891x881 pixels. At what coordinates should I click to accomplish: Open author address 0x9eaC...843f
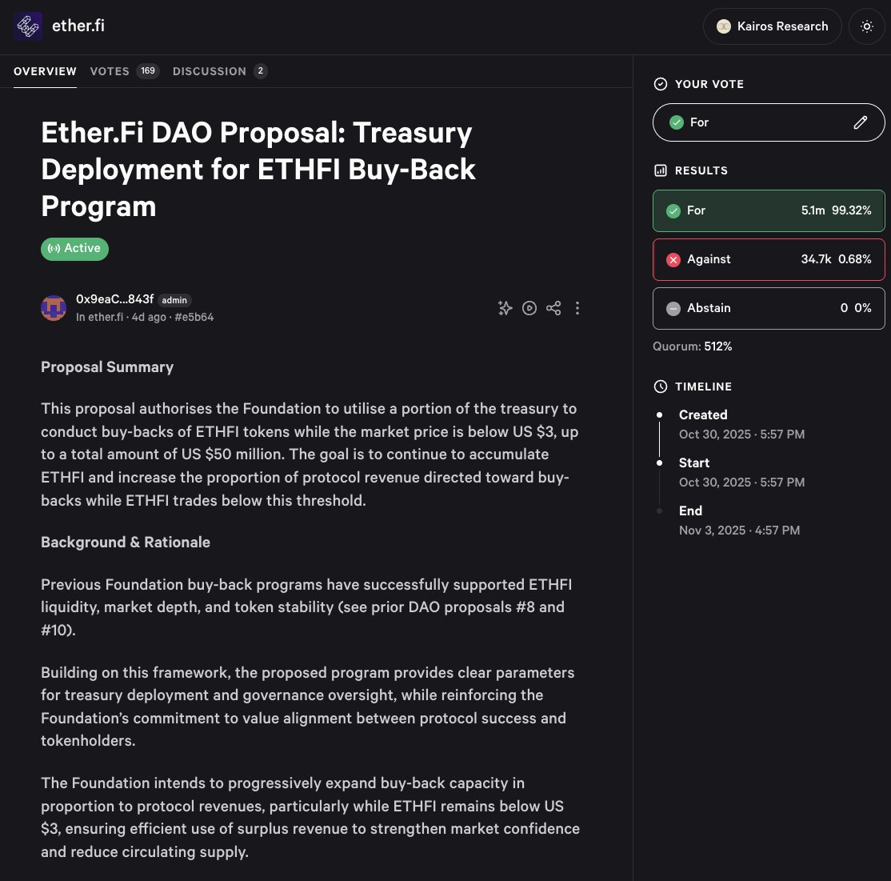coord(115,299)
